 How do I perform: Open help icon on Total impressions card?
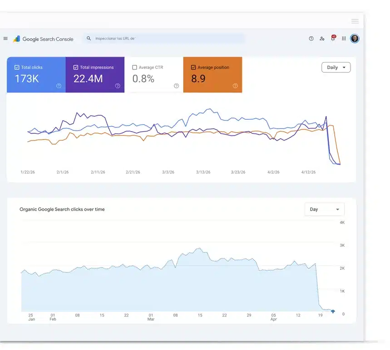118,86
